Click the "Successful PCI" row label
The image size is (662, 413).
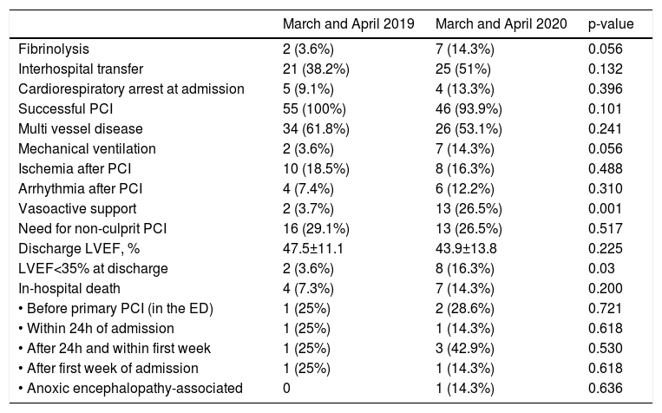point(63,108)
